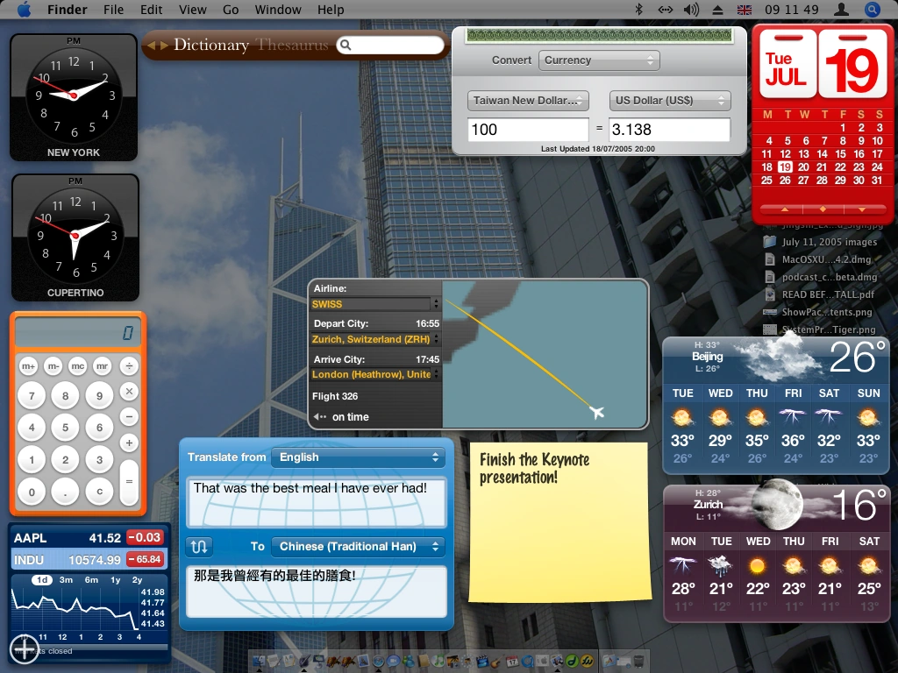Swap translation languages with arrows button
The width and height of the screenshot is (898, 673).
[199, 547]
